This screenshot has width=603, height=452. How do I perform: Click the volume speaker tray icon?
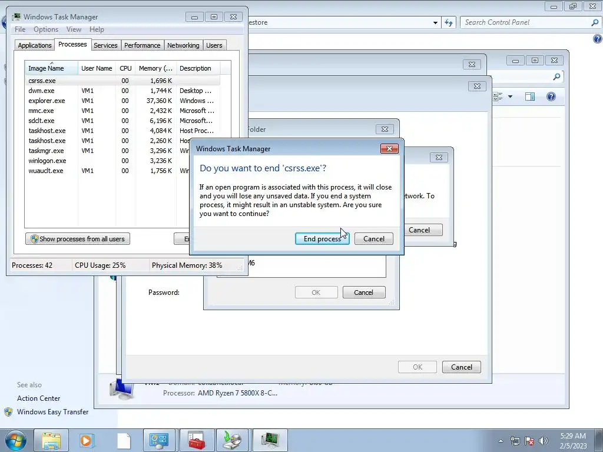click(x=543, y=441)
